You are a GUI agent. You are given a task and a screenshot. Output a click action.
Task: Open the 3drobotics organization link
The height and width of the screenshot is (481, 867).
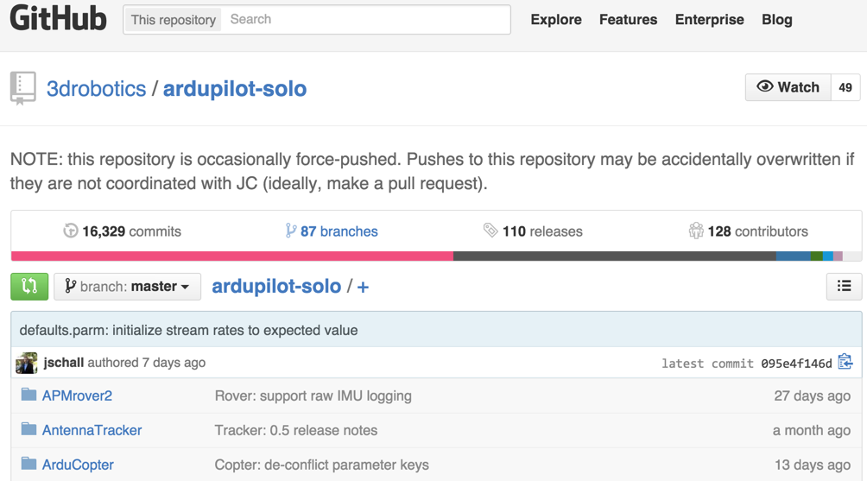pyautogui.click(x=96, y=89)
